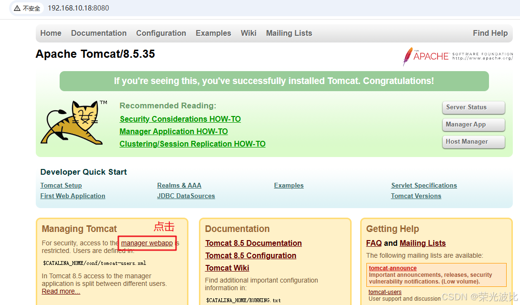
Task: Click the Managing Tomcat heading
Action: (x=79, y=229)
